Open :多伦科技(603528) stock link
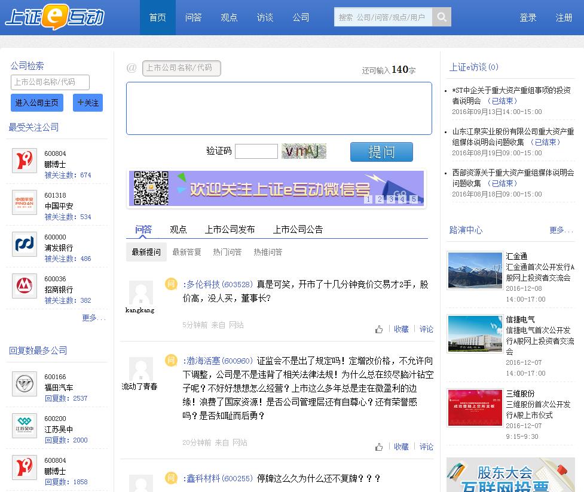Viewport: 584px width, 492px height. 218,285
